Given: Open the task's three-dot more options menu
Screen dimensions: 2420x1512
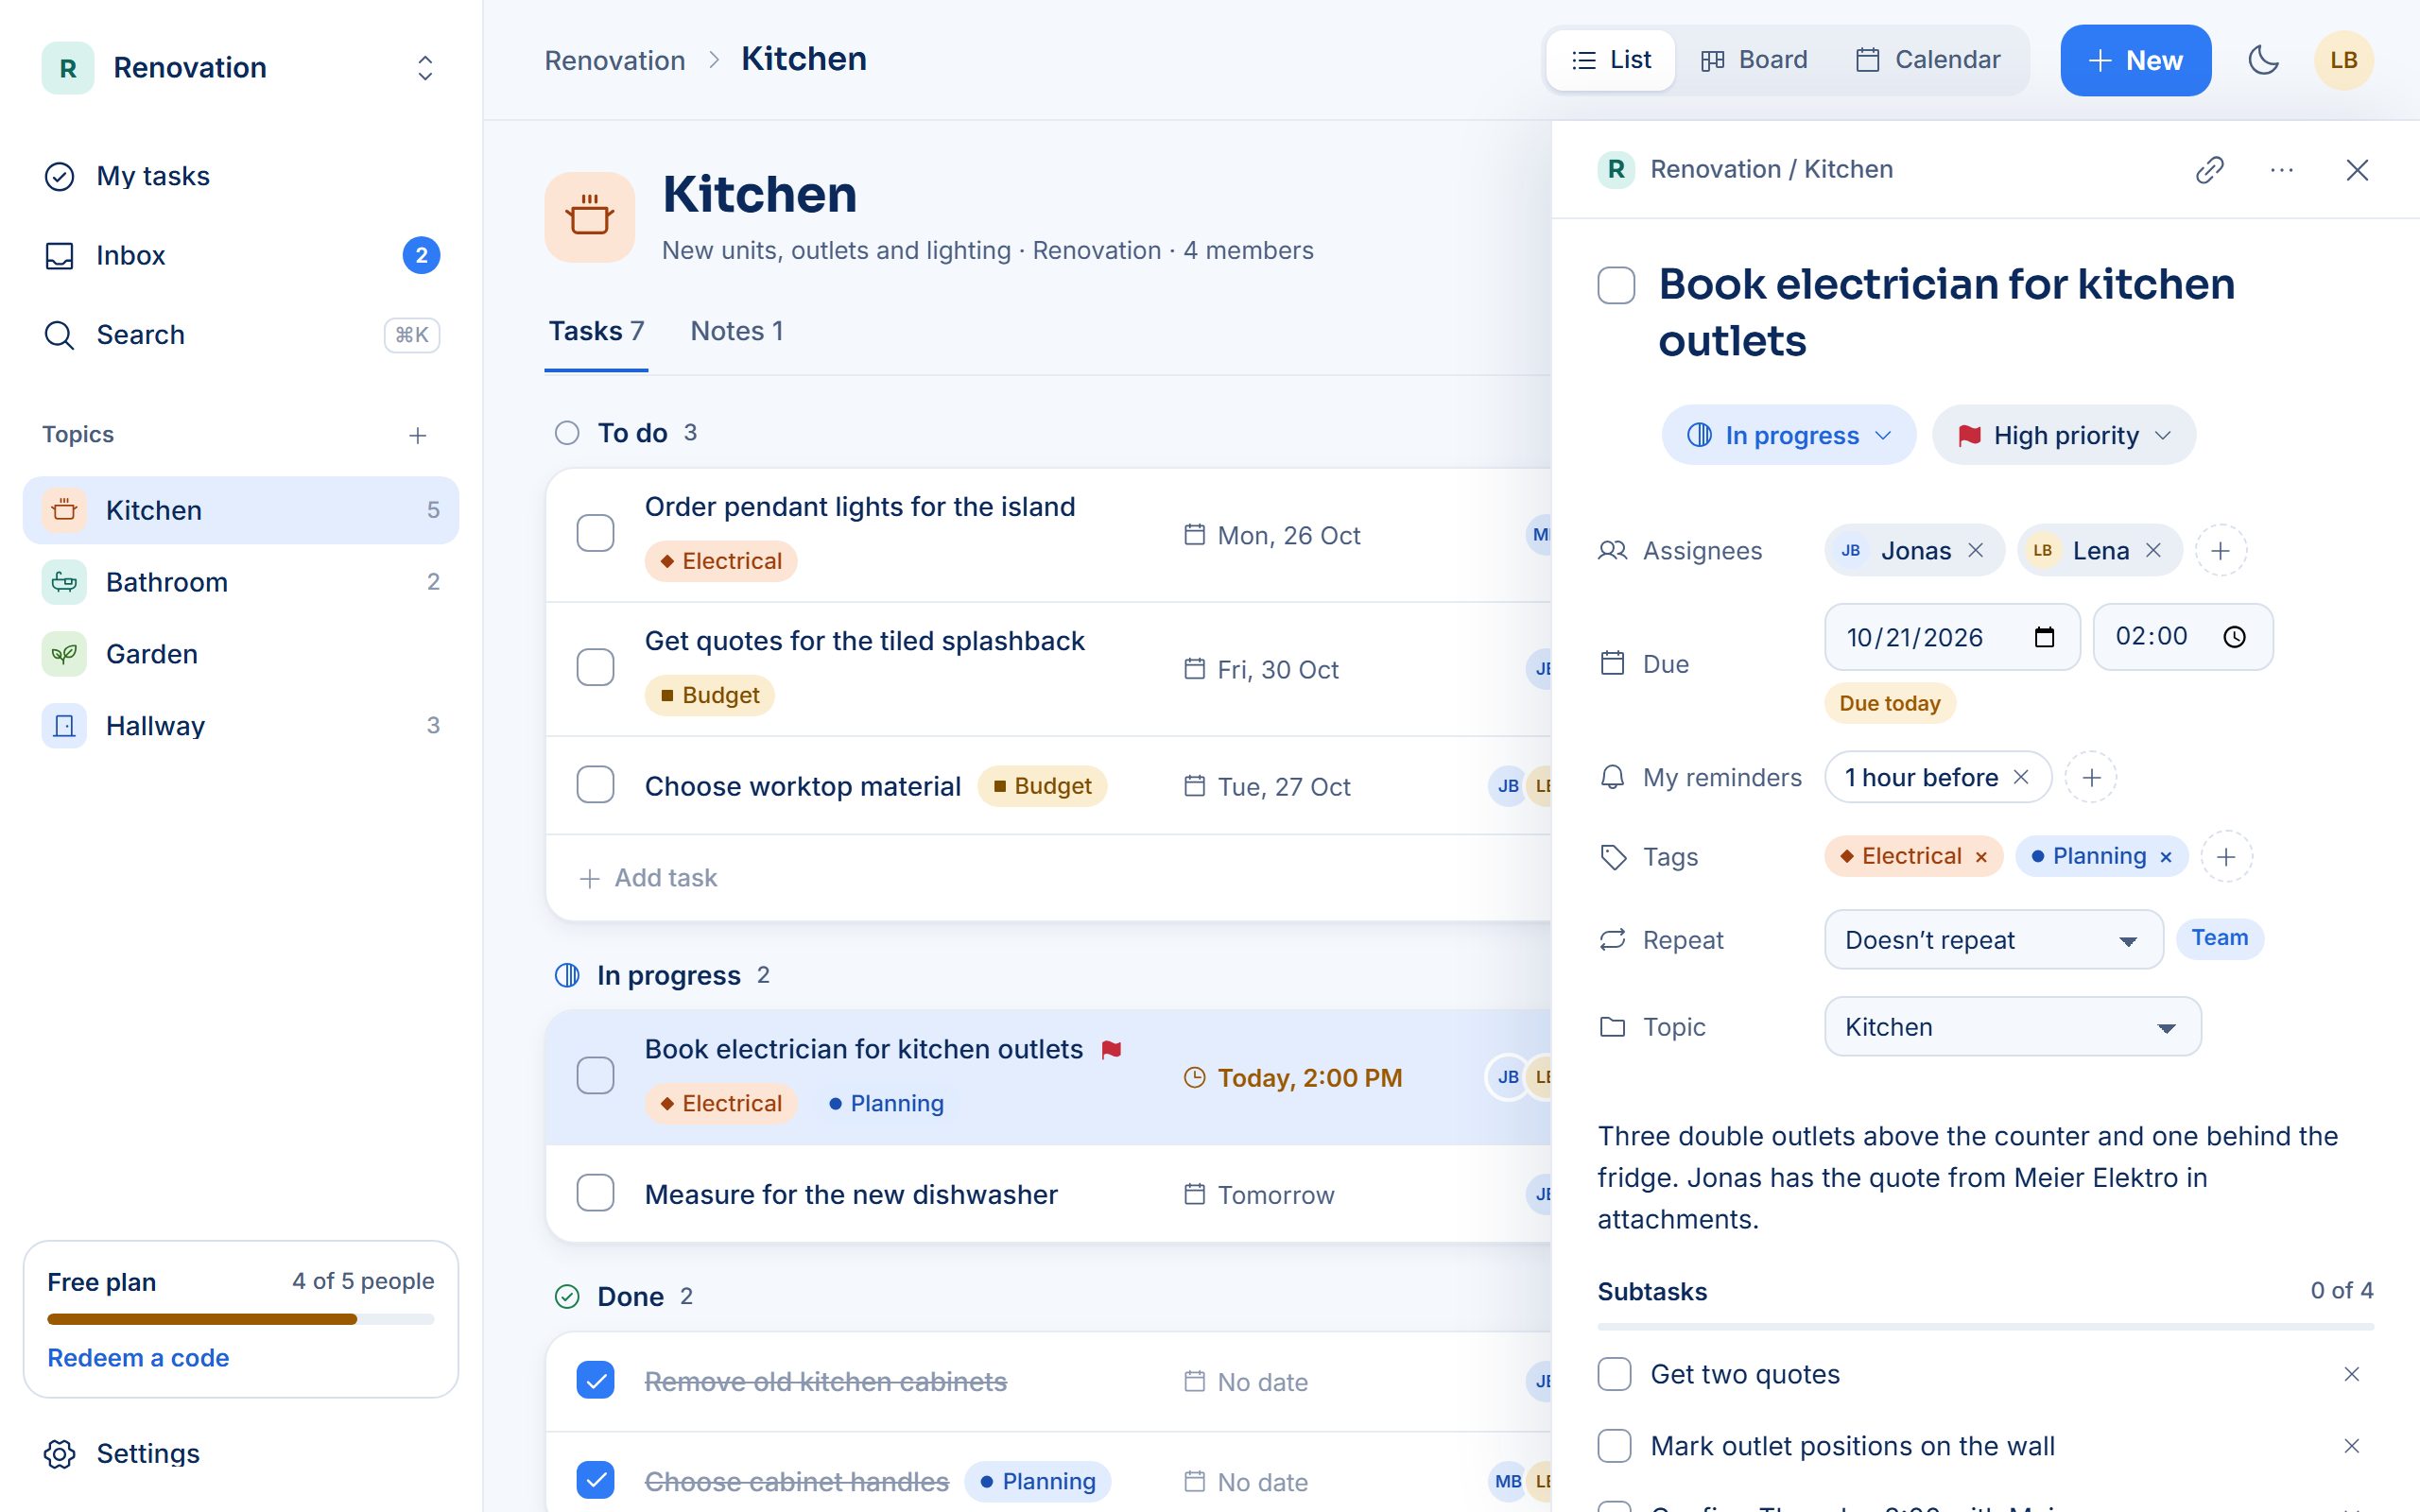Looking at the screenshot, I should [x=2282, y=170].
